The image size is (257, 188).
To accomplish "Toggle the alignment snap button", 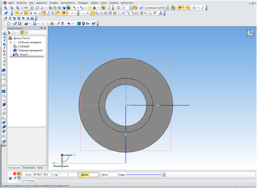I will point(44,13).
